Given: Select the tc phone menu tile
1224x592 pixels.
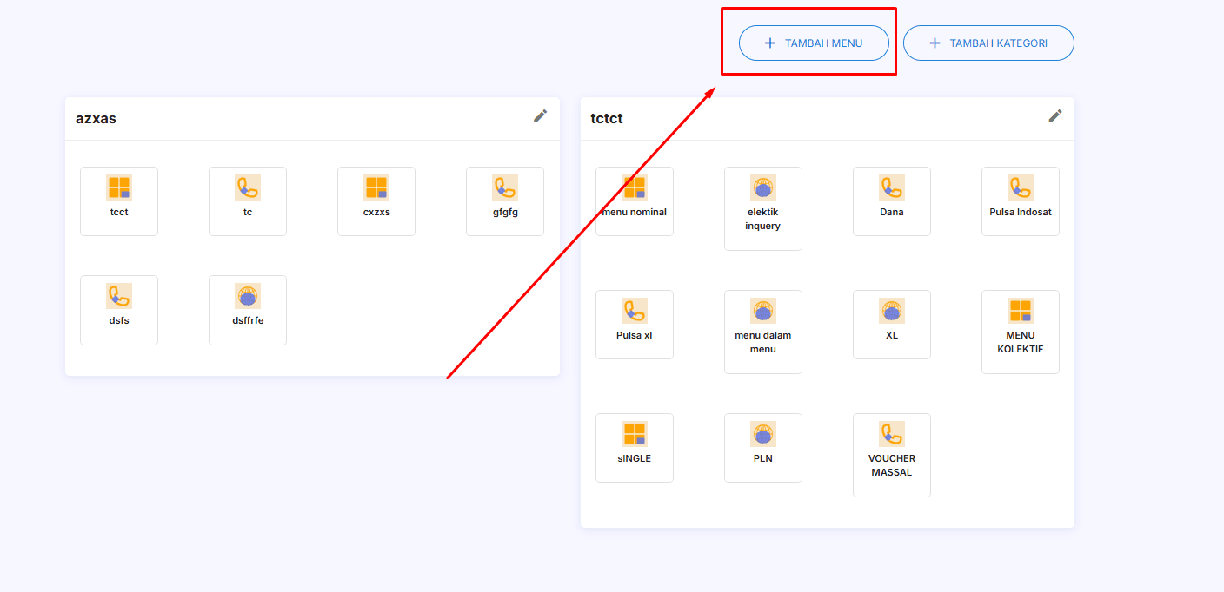Looking at the screenshot, I should tap(248, 201).
